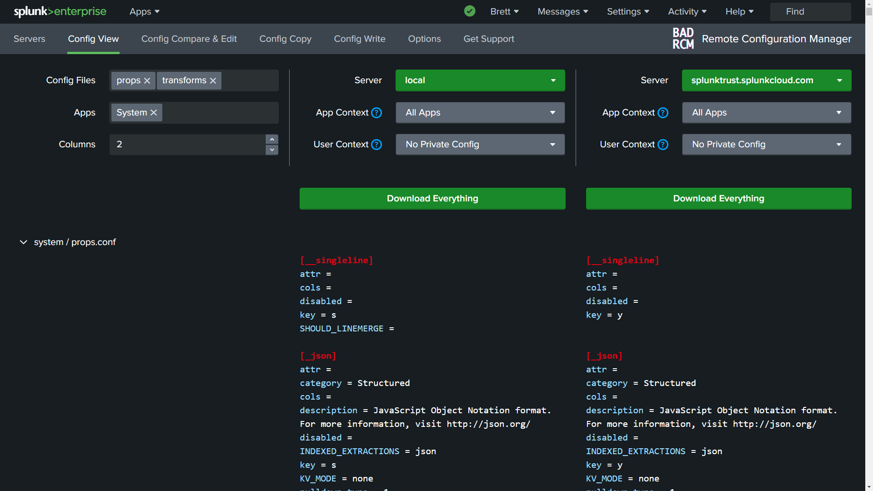Image resolution: width=873 pixels, height=491 pixels.
Task: Remove the transforms config file tag
Action: (x=213, y=80)
